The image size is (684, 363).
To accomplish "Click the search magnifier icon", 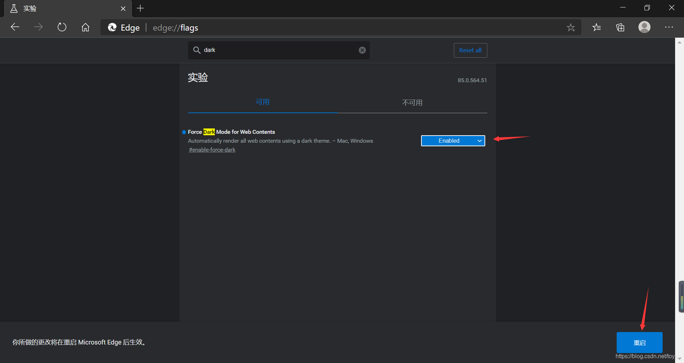I will (x=197, y=50).
